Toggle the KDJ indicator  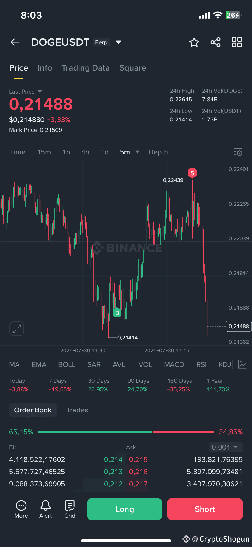click(x=225, y=364)
